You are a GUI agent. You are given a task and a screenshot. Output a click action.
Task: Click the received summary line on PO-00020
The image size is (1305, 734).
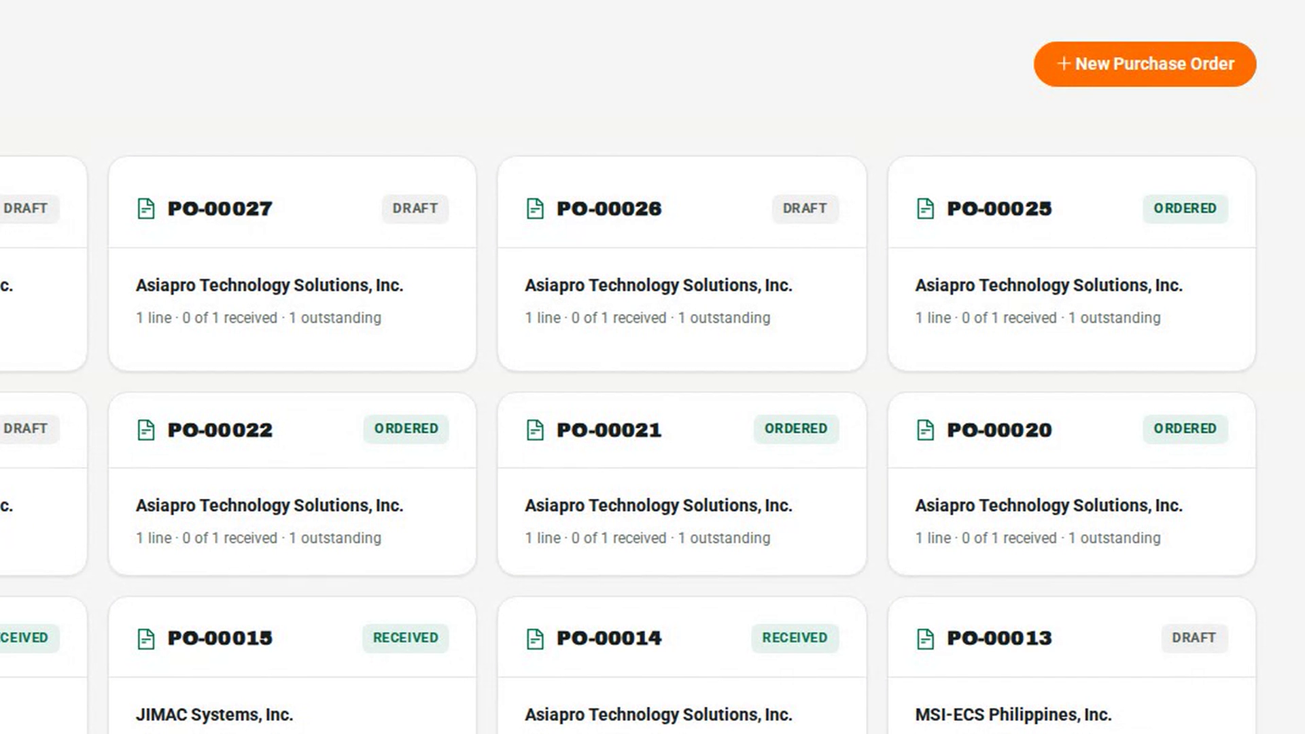coord(1038,538)
